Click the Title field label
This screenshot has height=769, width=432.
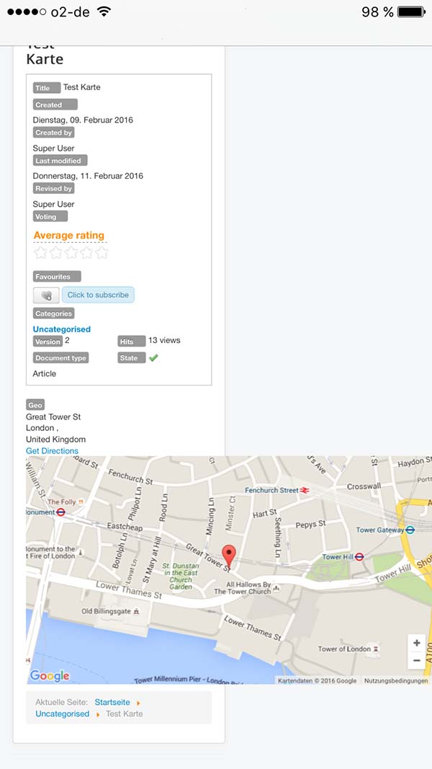47,88
